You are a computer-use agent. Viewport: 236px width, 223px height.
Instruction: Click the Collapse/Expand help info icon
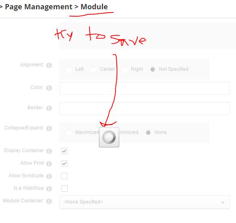pos(49,128)
